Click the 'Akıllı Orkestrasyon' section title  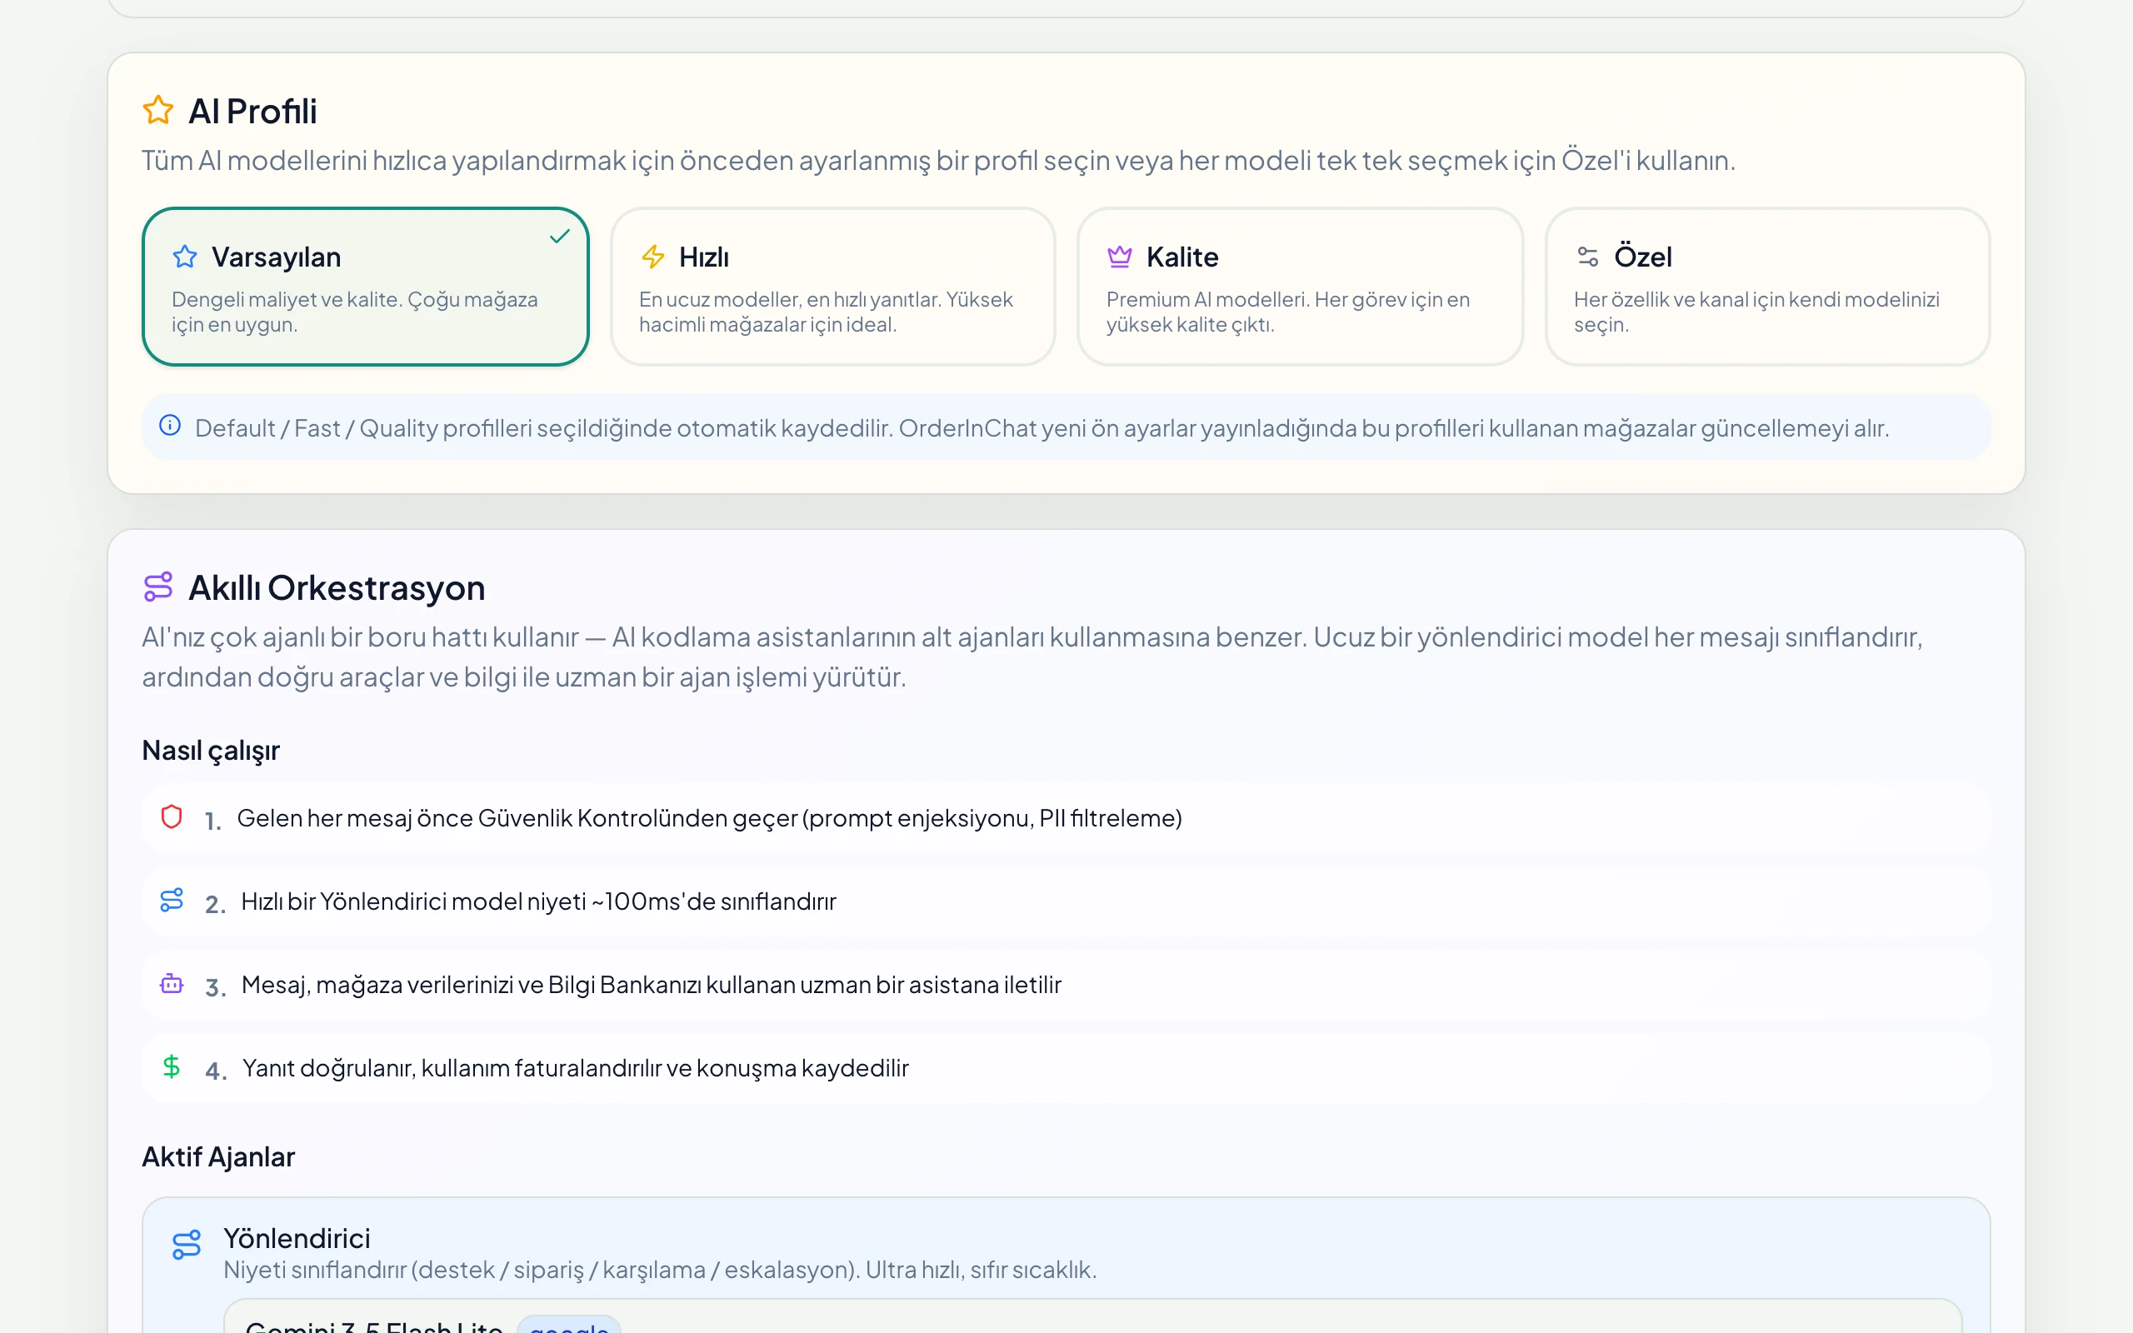[337, 588]
